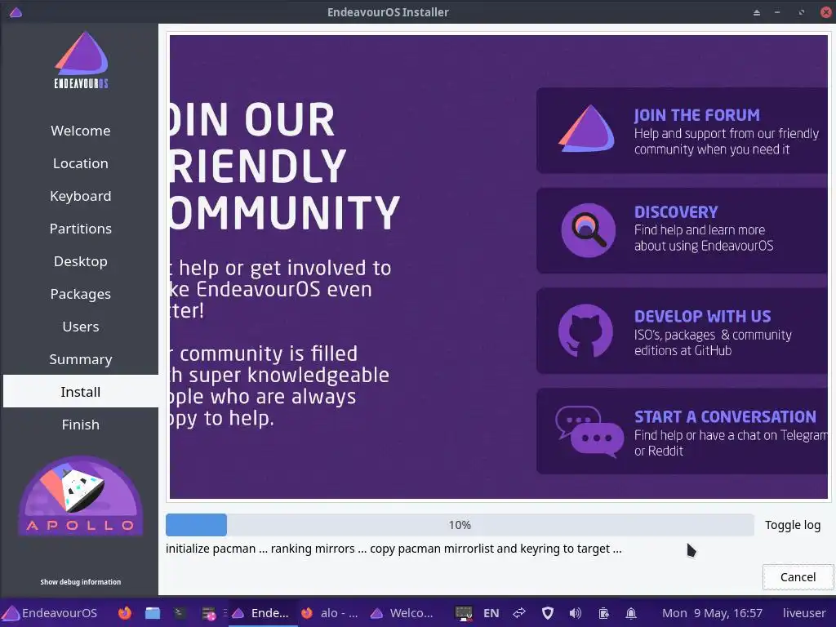
Task: Open the shield security tray icon
Action: point(548,613)
